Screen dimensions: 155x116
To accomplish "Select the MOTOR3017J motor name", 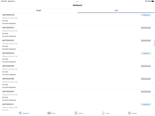I will click(8, 104).
